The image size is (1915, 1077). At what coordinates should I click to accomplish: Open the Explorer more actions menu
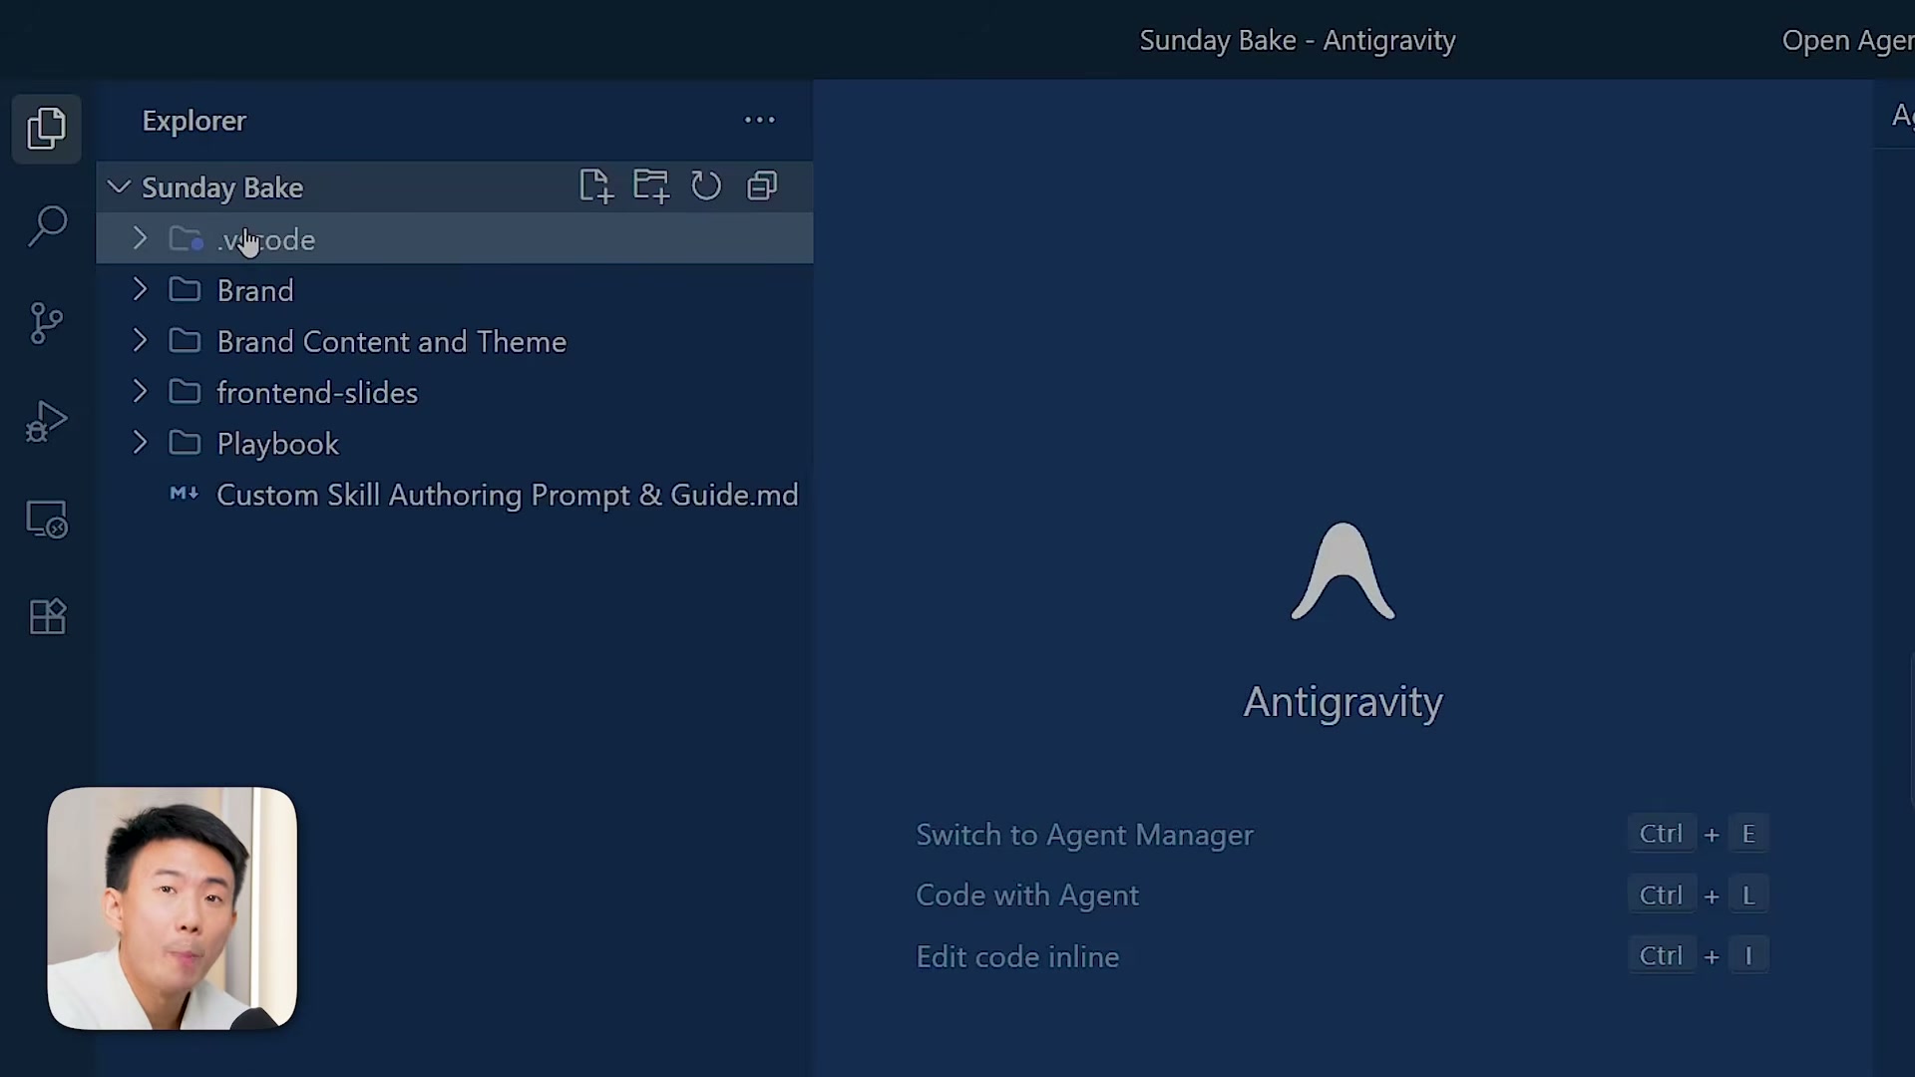click(x=760, y=120)
